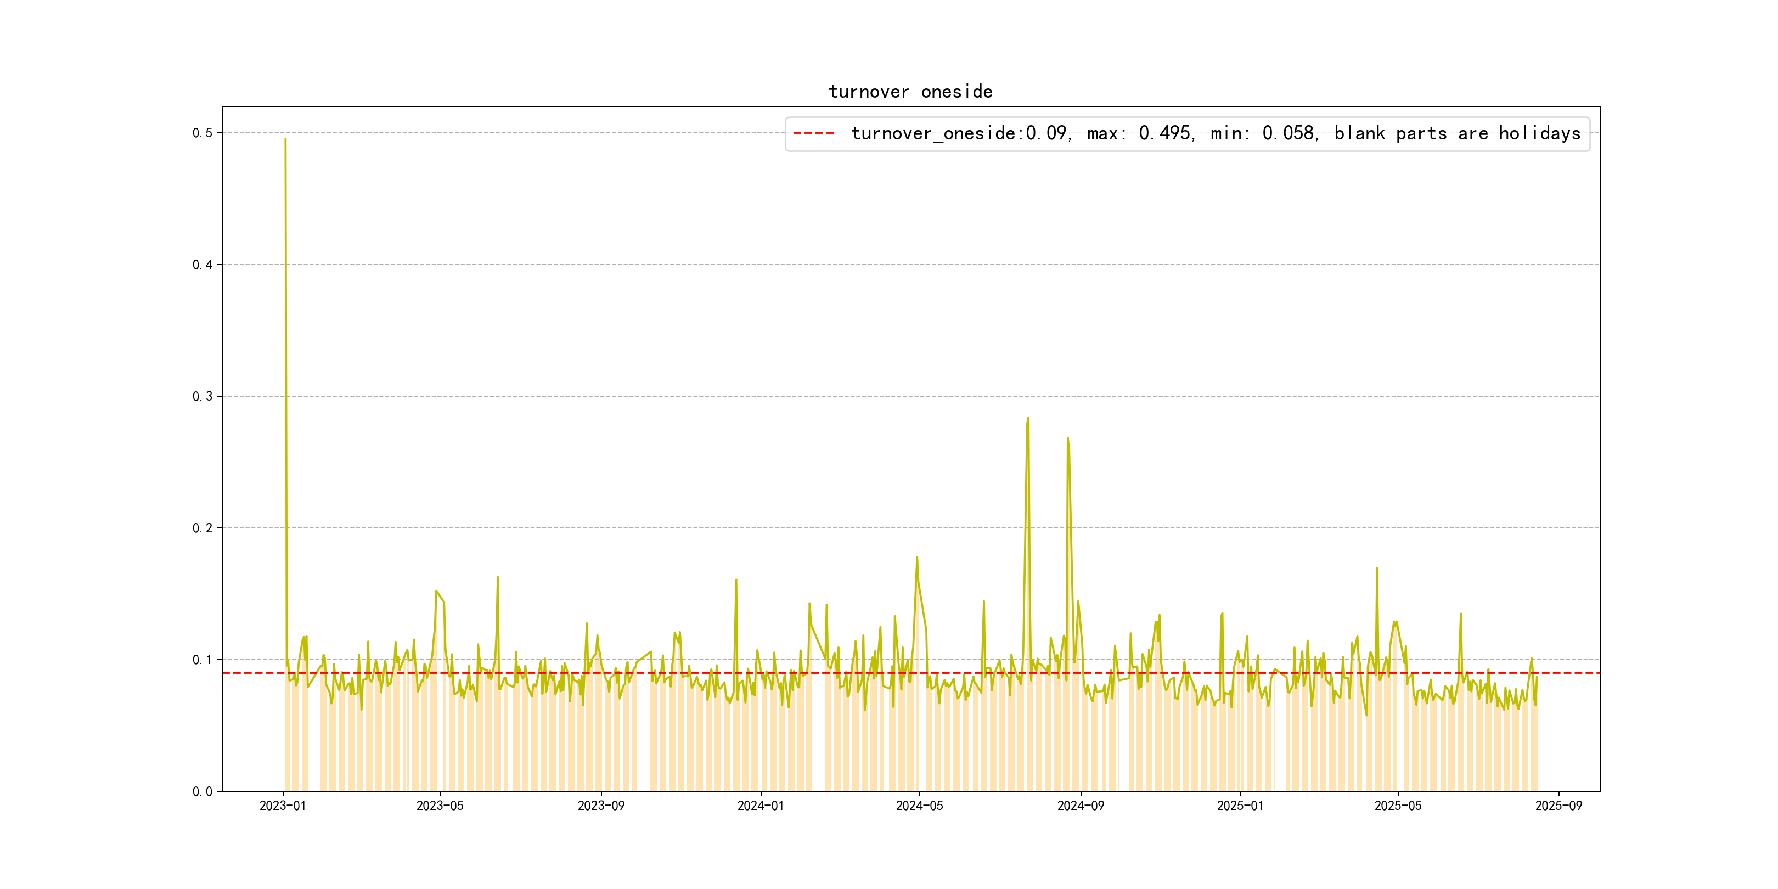Click the y-axis label 0.3
Viewport: 1778px width, 889px height.
coord(202,396)
